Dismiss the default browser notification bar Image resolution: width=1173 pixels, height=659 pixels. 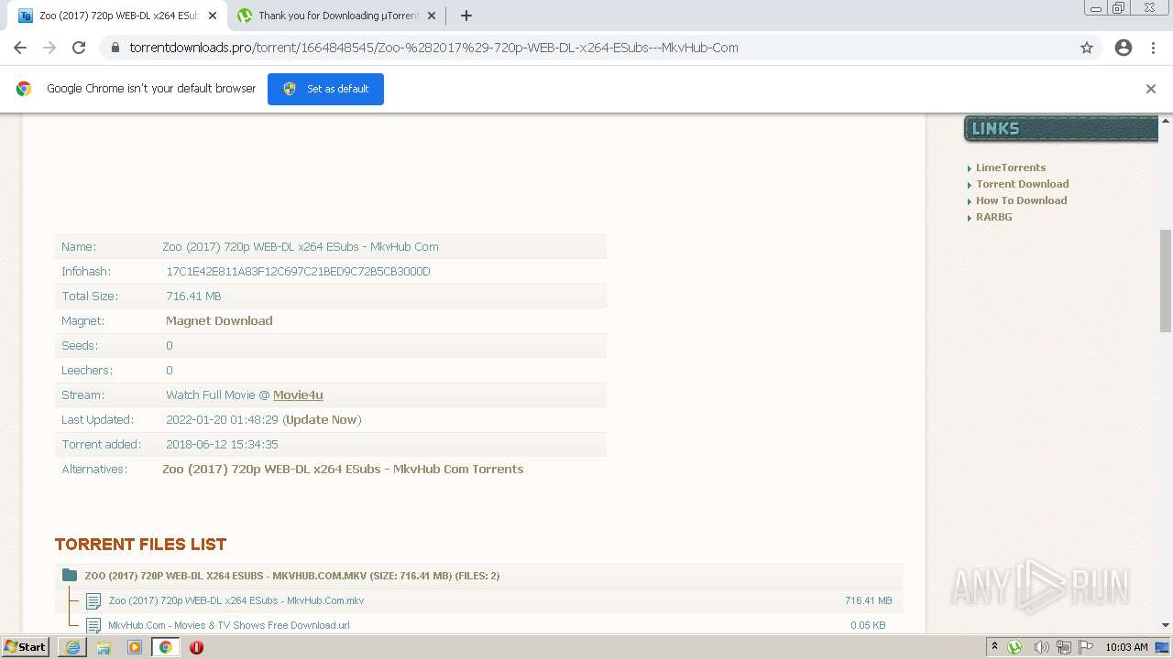pyautogui.click(x=1151, y=89)
